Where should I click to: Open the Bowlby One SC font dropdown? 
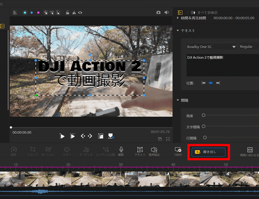coord(211,47)
